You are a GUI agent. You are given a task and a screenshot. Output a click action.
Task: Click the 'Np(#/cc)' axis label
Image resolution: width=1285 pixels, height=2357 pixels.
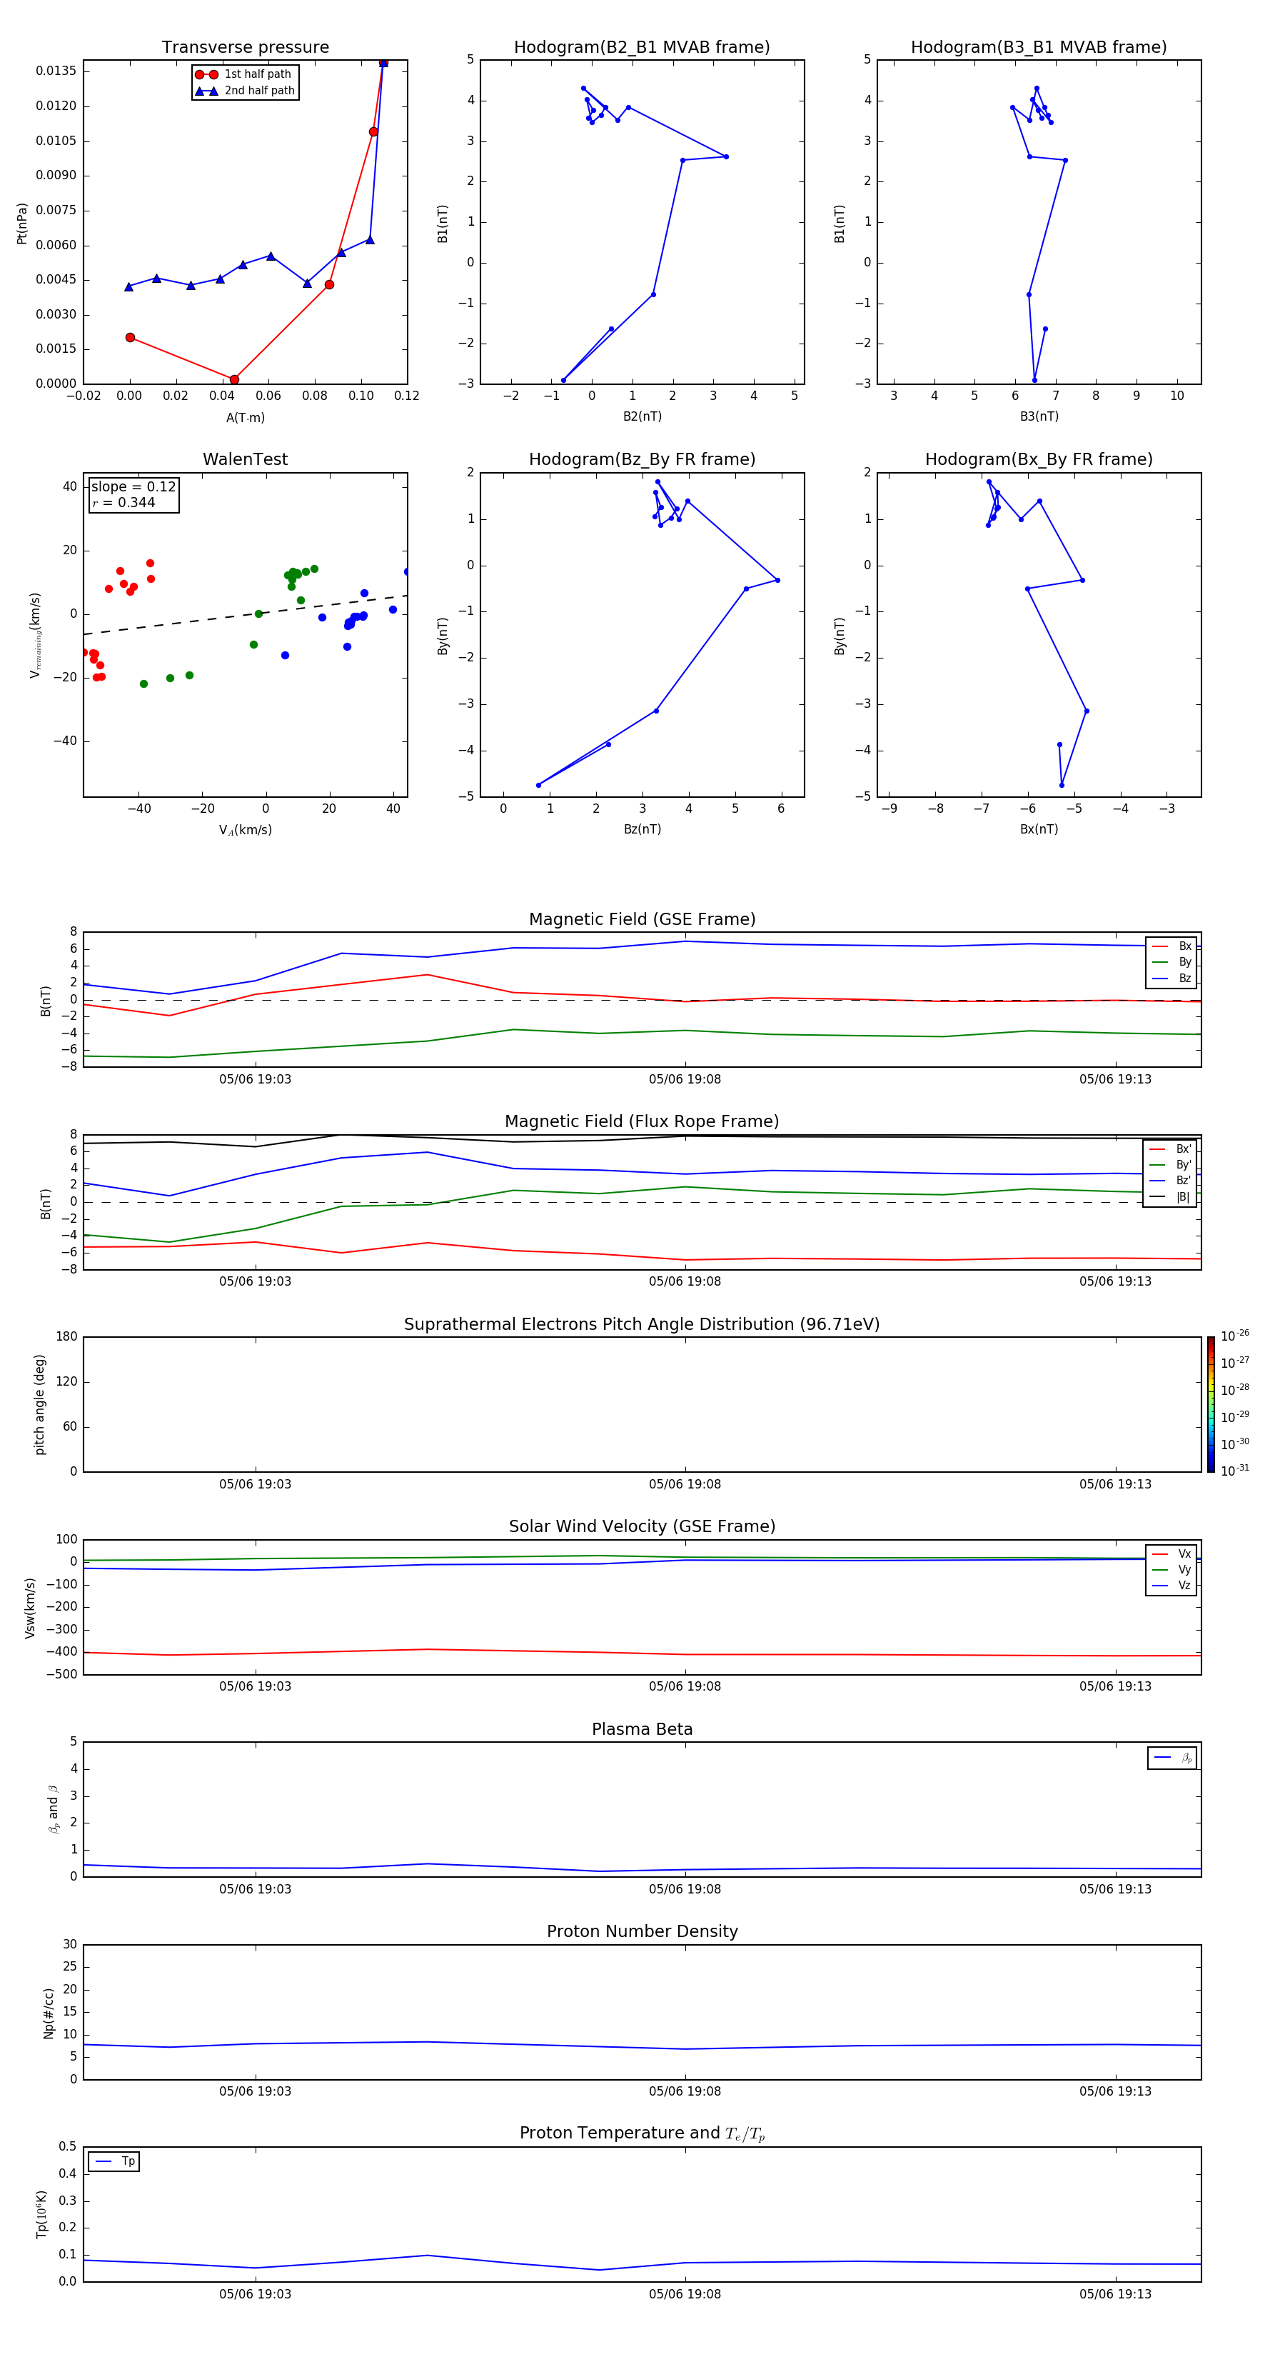pyautogui.click(x=49, y=2013)
